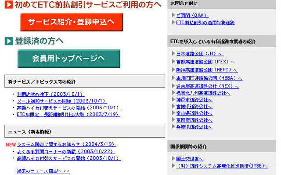Viewport: 281px width, 175px height.
Task: Click the 関係機関等の紹介 sidebar header
Action: click(222, 146)
